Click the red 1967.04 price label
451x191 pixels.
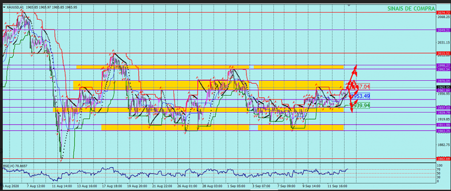(x=360, y=87)
